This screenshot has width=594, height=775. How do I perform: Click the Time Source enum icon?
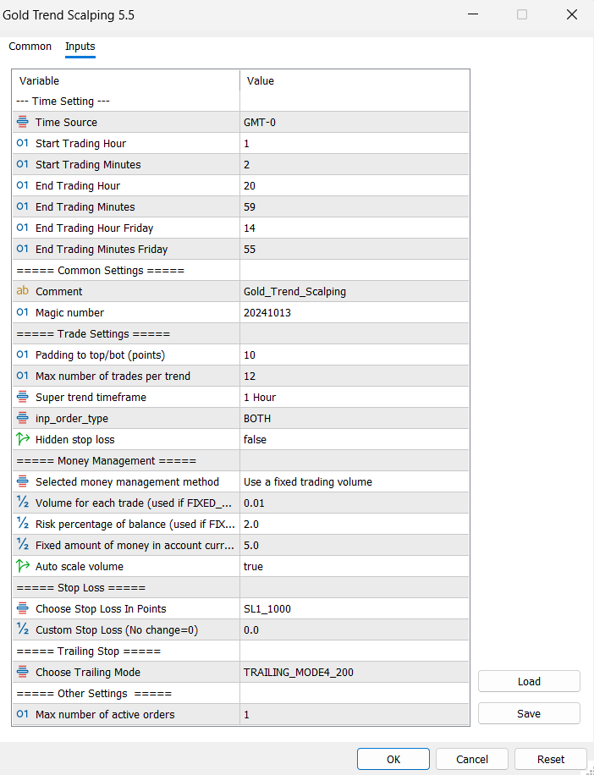tap(22, 122)
